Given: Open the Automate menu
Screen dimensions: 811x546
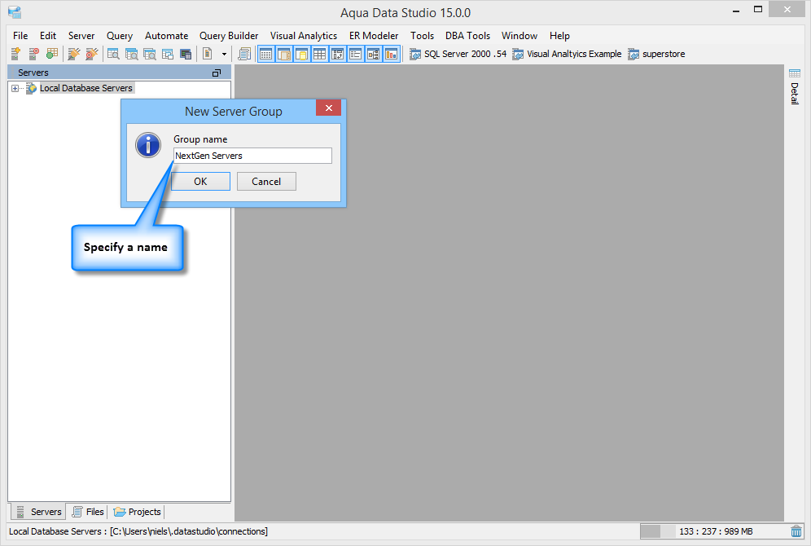Looking at the screenshot, I should pos(167,36).
